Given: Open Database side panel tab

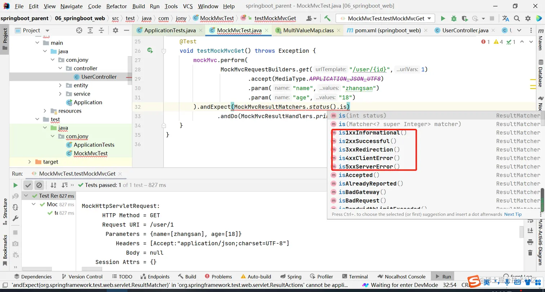Looking at the screenshot, I should click(x=540, y=74).
